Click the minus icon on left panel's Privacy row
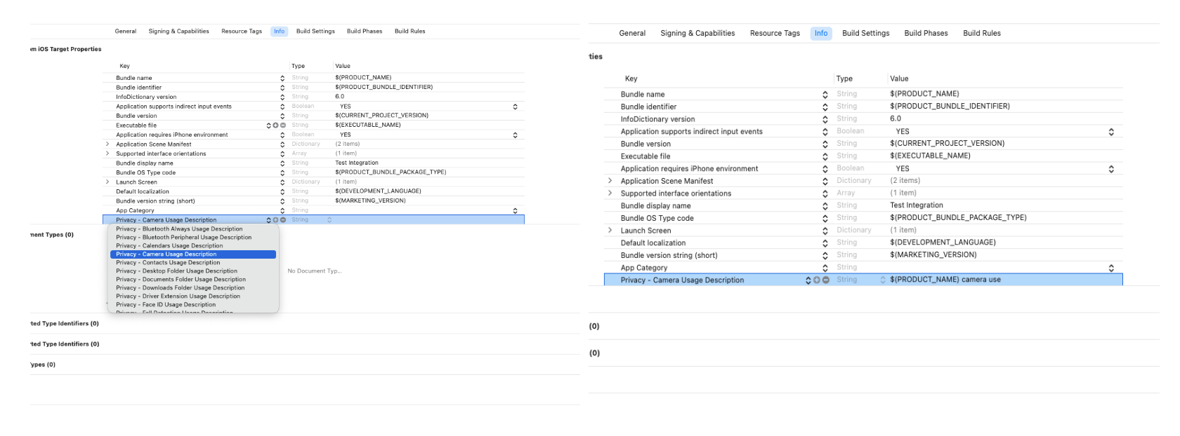This screenshot has height=436, width=1180. click(283, 220)
